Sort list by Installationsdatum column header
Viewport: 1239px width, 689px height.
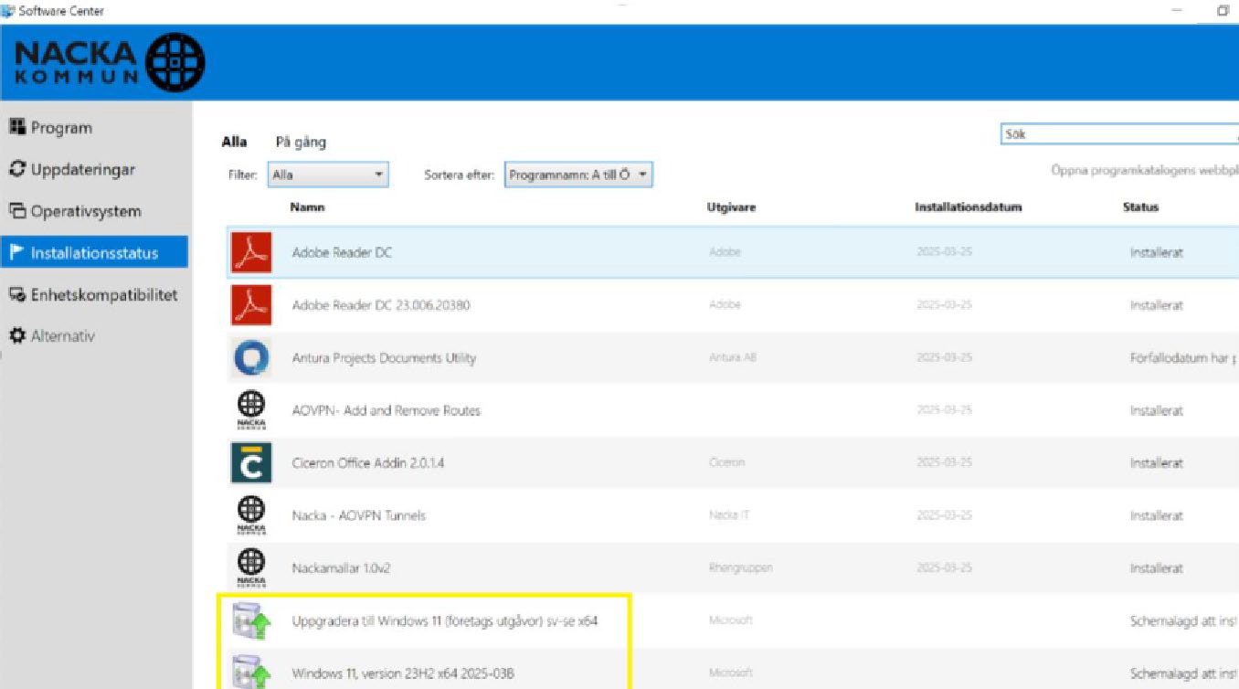[x=968, y=207]
